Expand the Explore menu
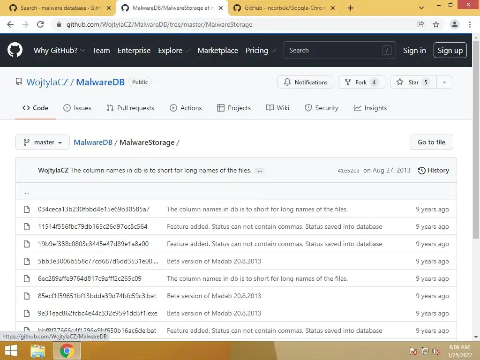 pos(174,50)
